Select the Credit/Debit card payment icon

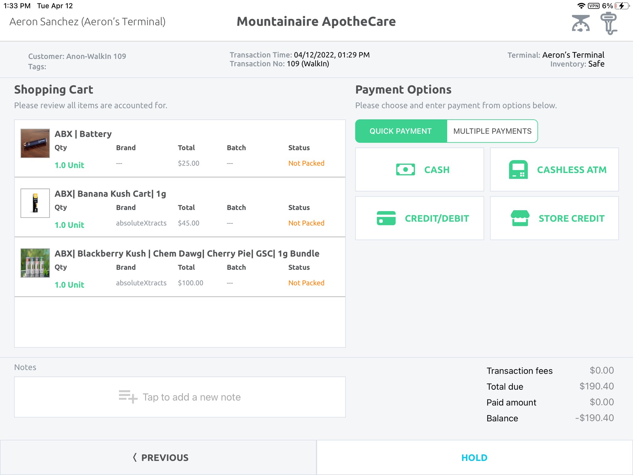click(386, 218)
